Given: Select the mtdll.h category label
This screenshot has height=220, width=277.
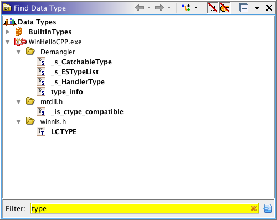Looking at the screenshot, I should click(52, 102).
